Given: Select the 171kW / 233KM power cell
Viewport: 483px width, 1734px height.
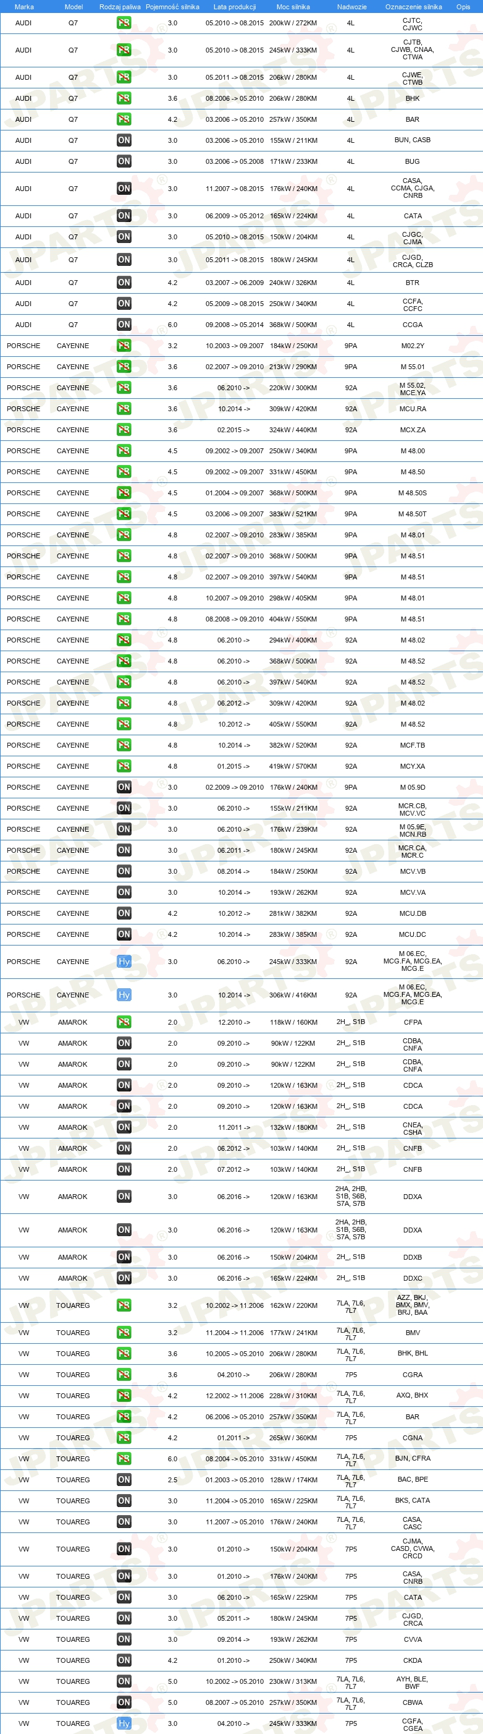Looking at the screenshot, I should (293, 161).
